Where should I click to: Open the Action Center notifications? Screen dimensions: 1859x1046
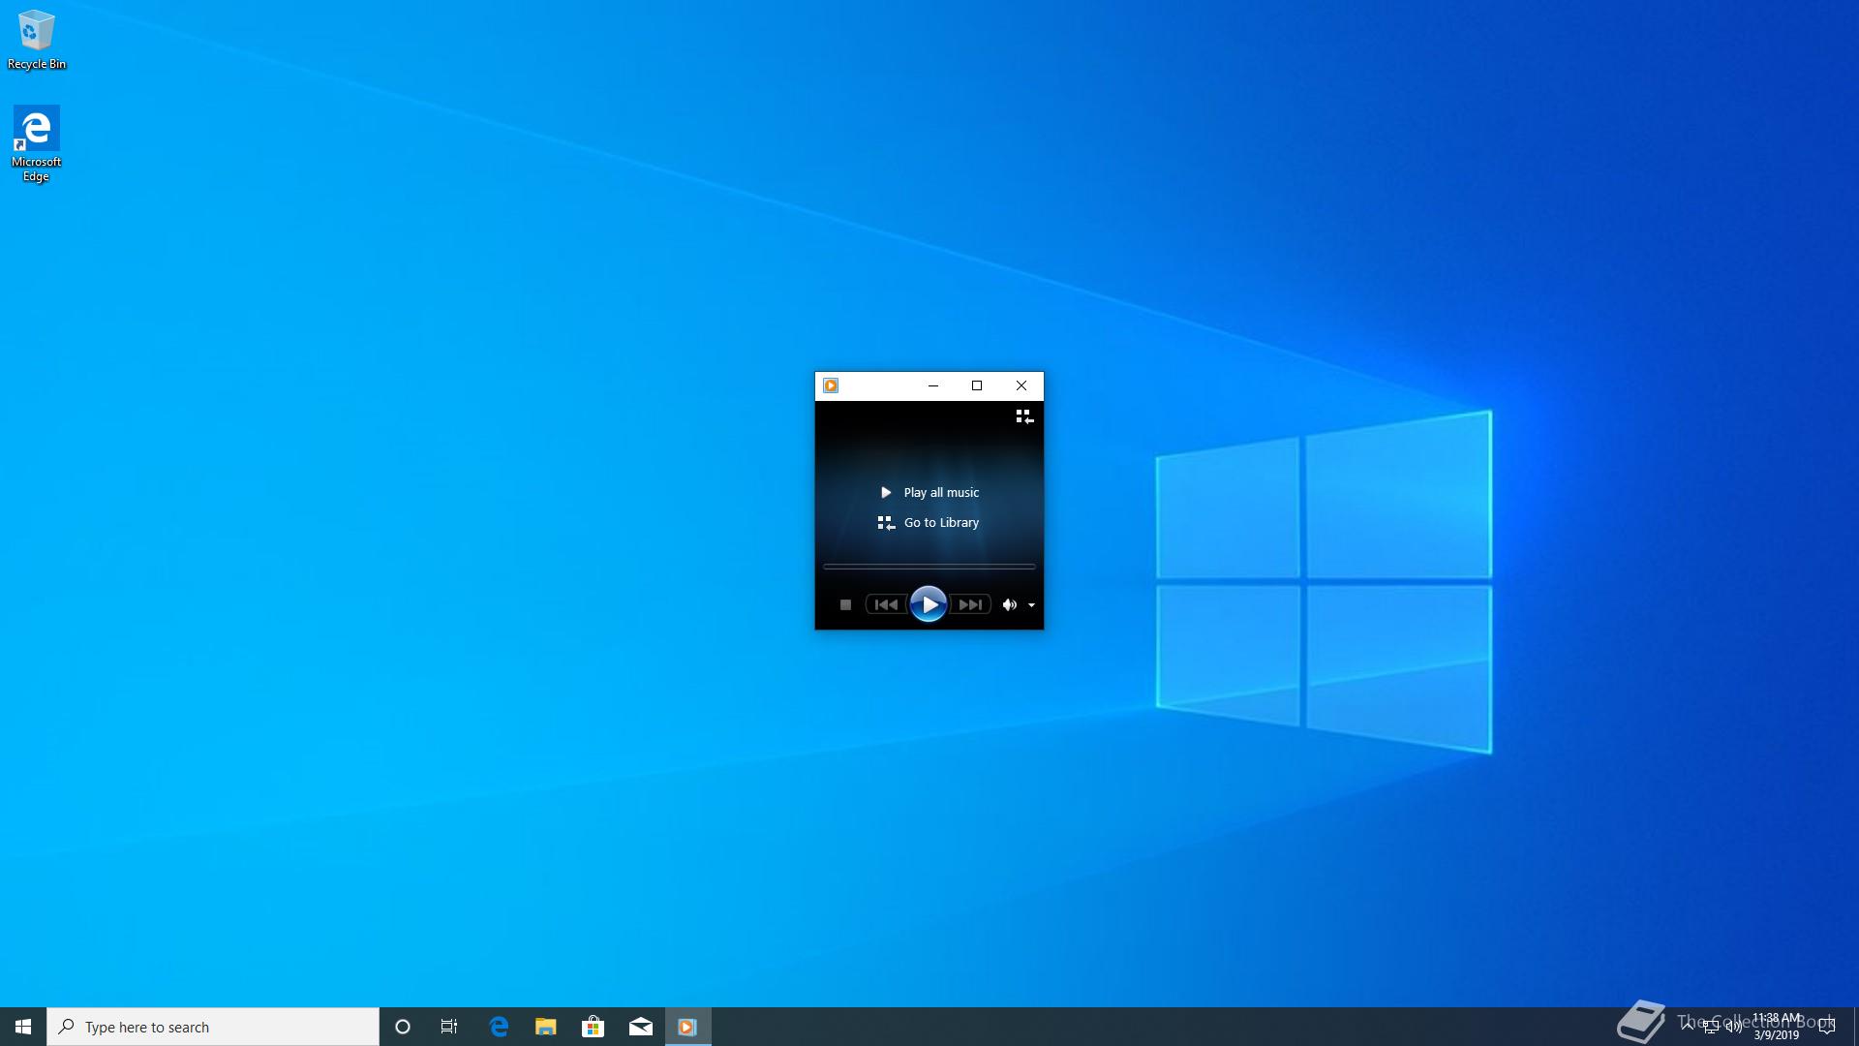pyautogui.click(x=1827, y=1027)
